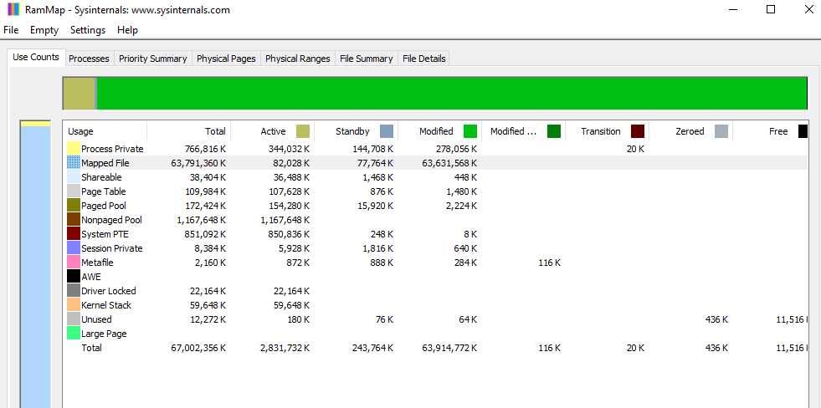Sort by the Usage column header
Viewport: 821px width, 408px height.
tap(105, 131)
